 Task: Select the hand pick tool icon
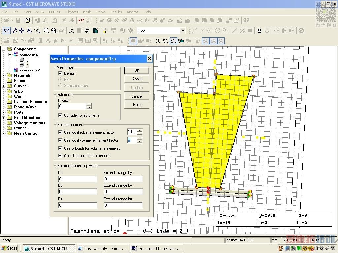click(x=259, y=31)
